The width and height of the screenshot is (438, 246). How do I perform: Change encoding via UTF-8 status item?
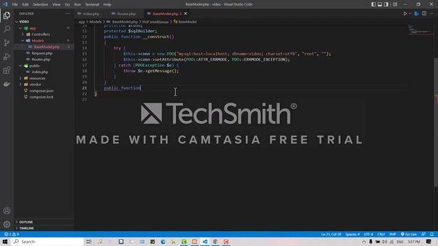(x=368, y=234)
